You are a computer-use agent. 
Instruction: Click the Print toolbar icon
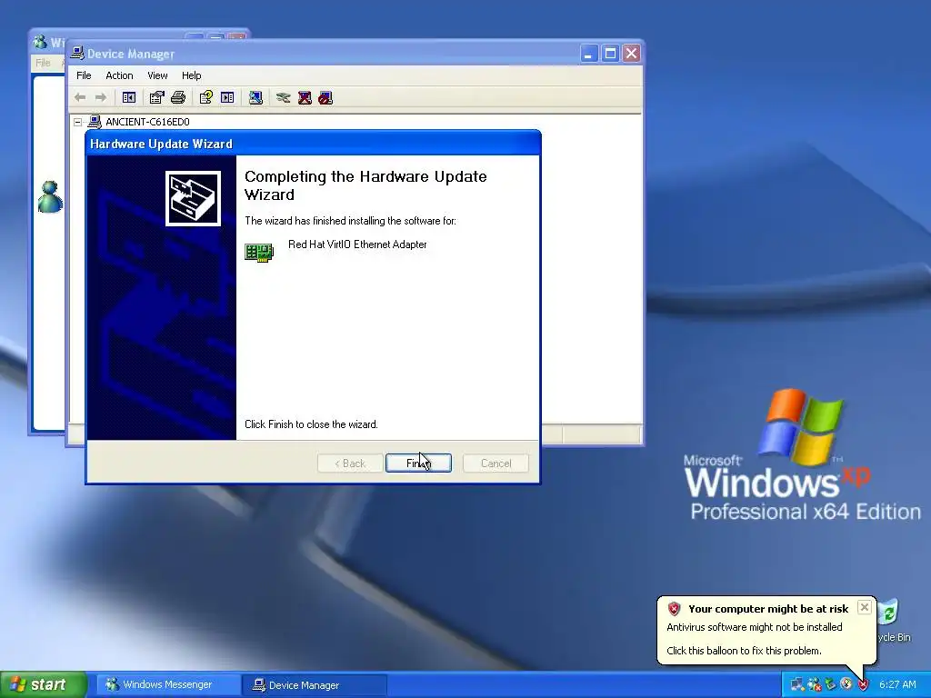[x=178, y=97]
